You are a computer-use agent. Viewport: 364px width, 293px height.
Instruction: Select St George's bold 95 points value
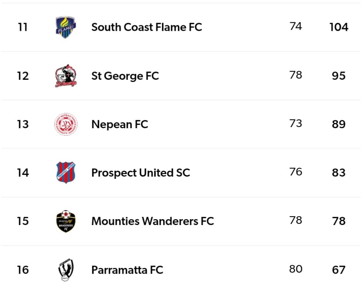tap(339, 76)
